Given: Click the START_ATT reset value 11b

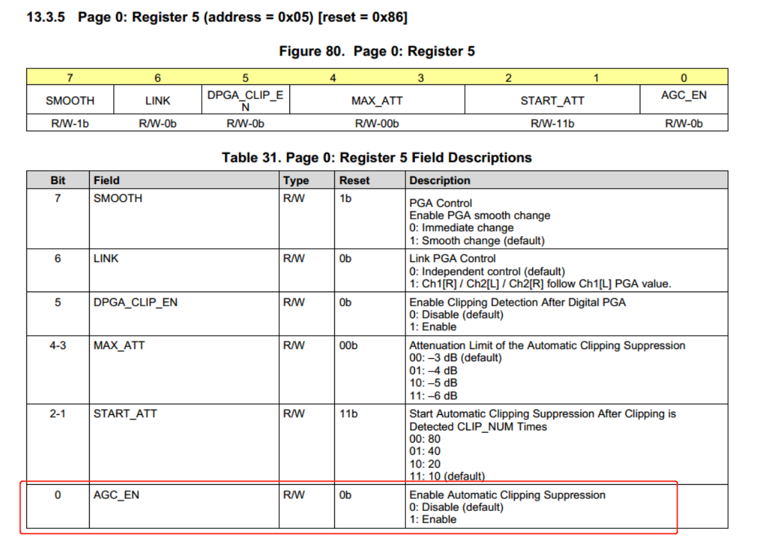Looking at the screenshot, I should click(348, 414).
